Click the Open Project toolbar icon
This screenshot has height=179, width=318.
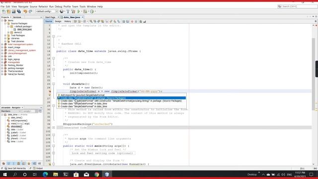click(14, 11)
